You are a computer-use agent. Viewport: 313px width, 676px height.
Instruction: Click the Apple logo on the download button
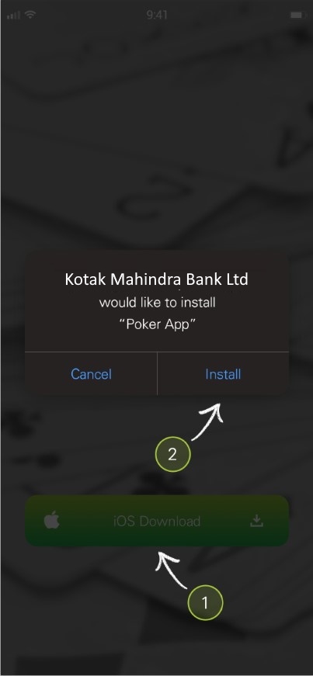tap(52, 520)
